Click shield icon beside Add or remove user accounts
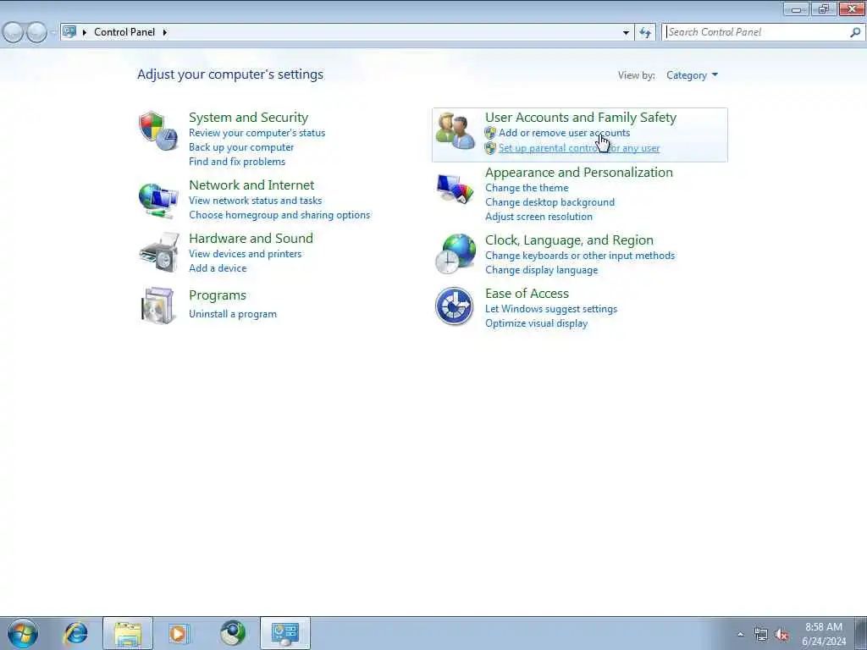 point(490,133)
